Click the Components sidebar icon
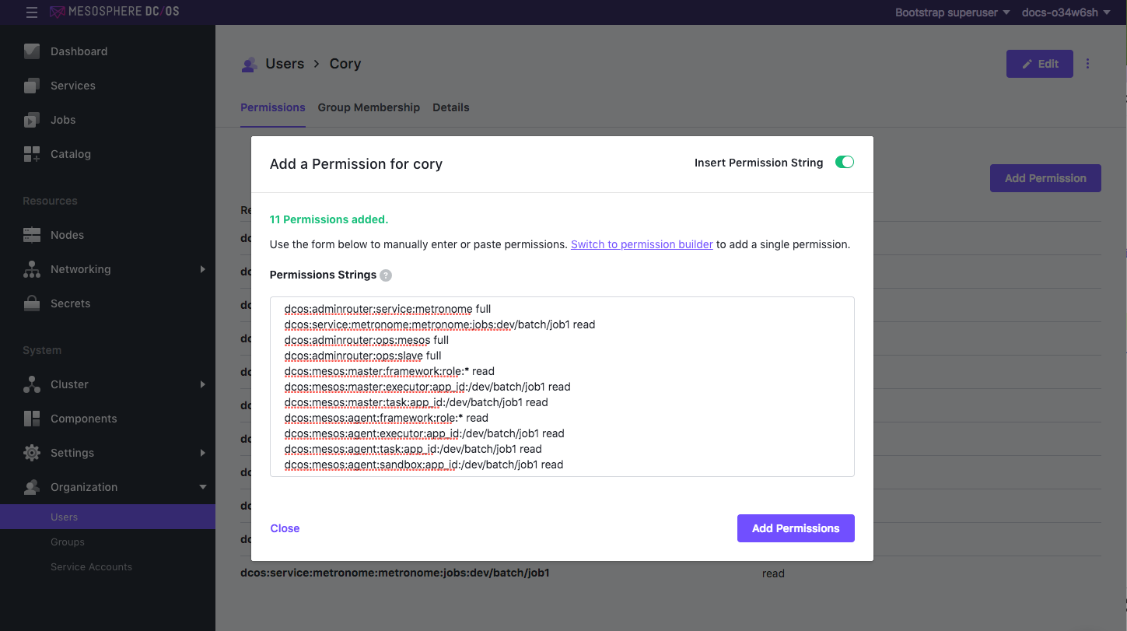1127x631 pixels. coord(32,419)
